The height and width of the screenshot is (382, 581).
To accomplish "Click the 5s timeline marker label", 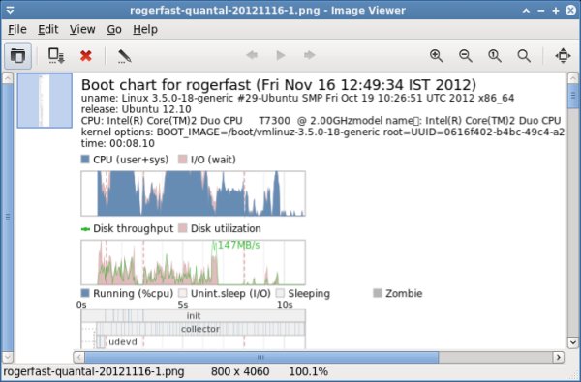I will coord(183,305).
